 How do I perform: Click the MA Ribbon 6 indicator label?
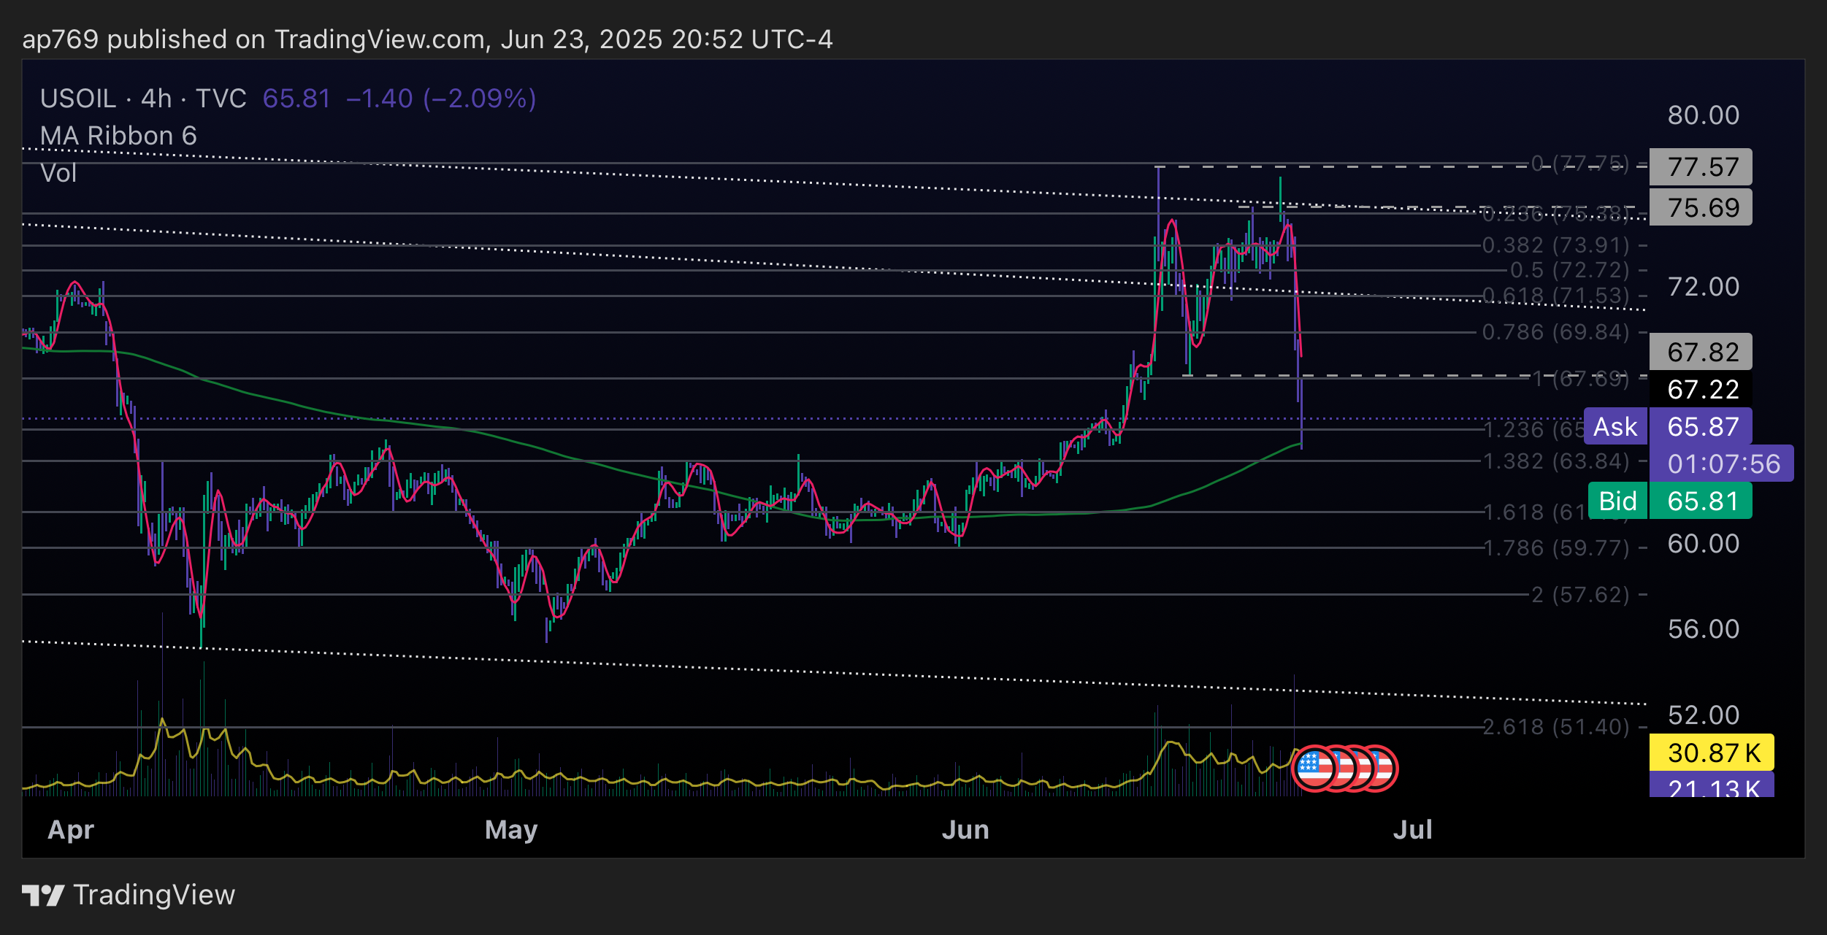click(118, 136)
